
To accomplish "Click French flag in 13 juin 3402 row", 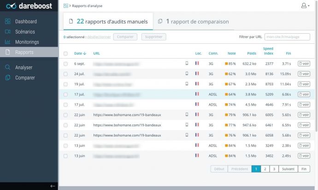I will 197,155.
